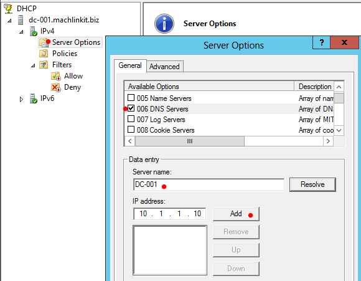Click the horizontal scroll right arrow
The image size is (361, 281).
pos(328,141)
